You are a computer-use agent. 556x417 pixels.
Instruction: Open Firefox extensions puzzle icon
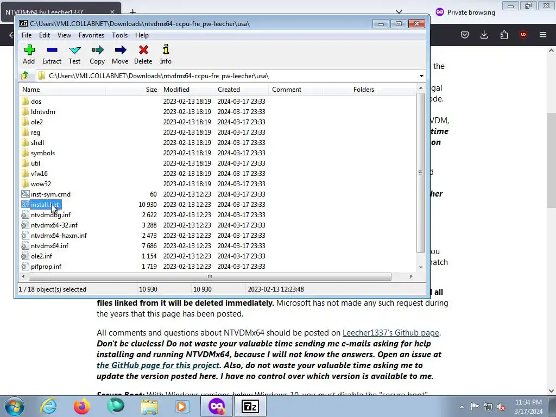point(504,35)
